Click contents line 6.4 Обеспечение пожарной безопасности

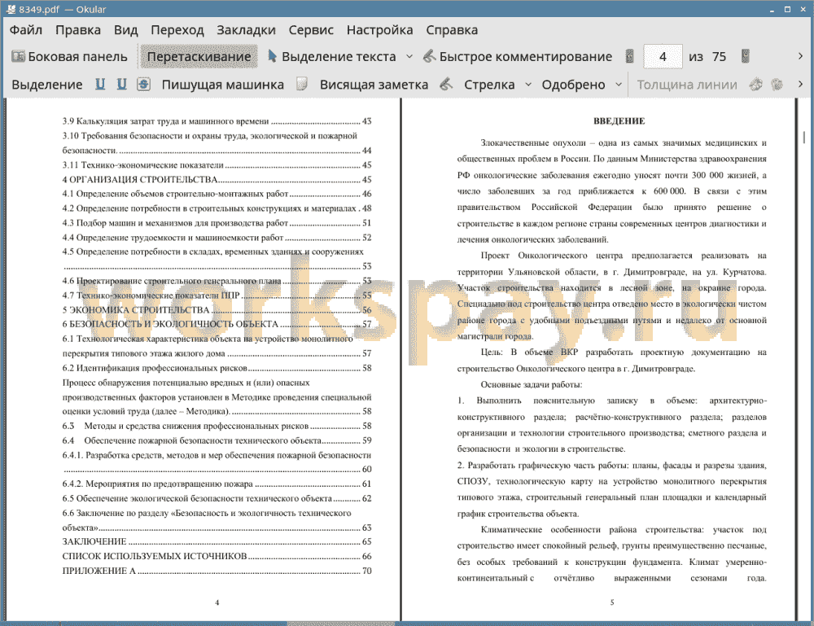coord(217,440)
